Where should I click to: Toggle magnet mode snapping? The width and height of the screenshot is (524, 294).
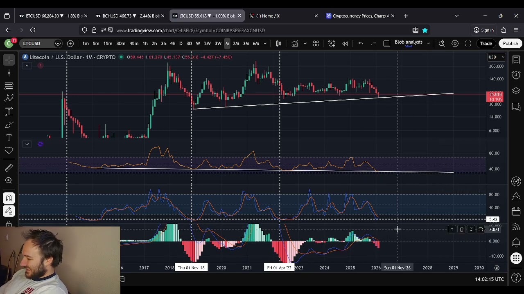pos(9,198)
